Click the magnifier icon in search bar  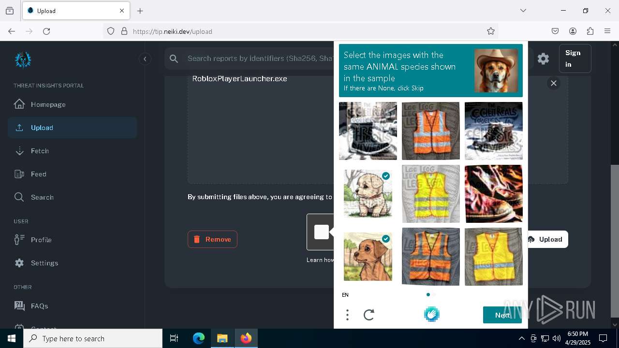(x=174, y=58)
